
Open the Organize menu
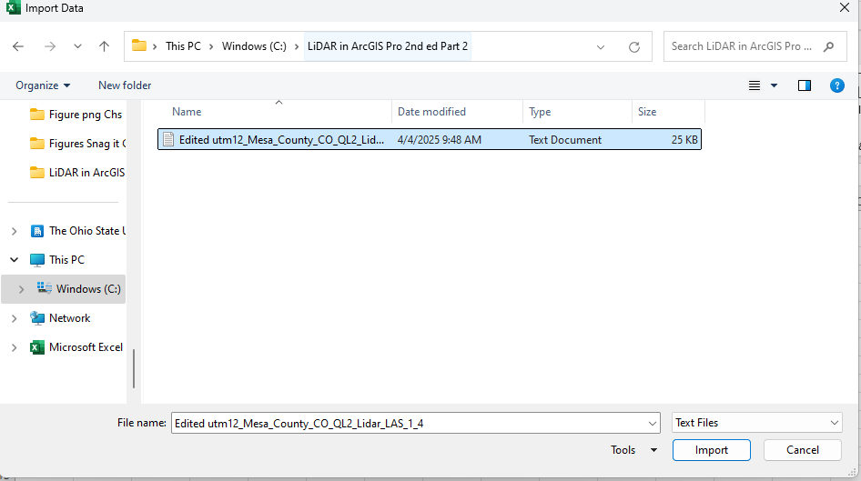pos(43,85)
